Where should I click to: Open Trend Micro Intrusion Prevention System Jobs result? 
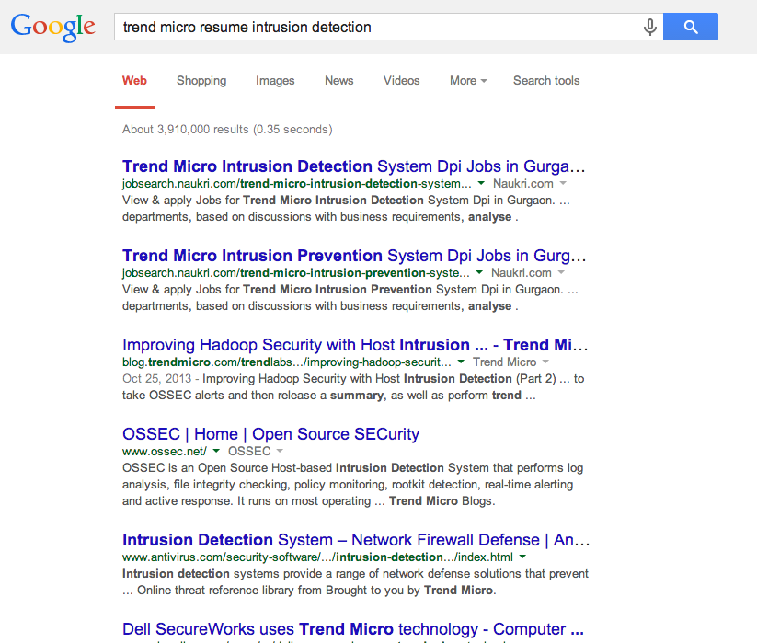pos(354,256)
